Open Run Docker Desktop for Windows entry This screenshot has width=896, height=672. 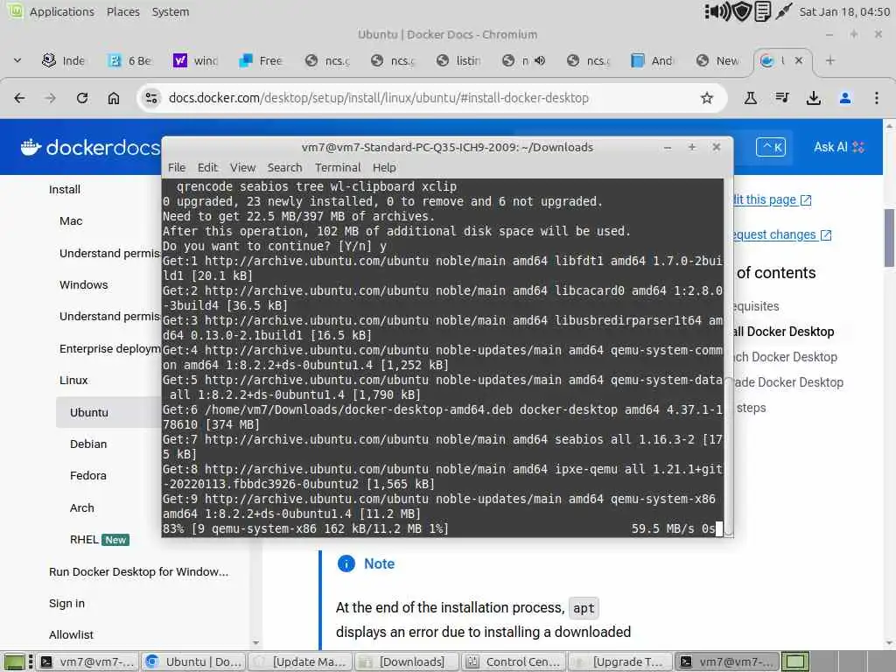pyautogui.click(x=138, y=571)
